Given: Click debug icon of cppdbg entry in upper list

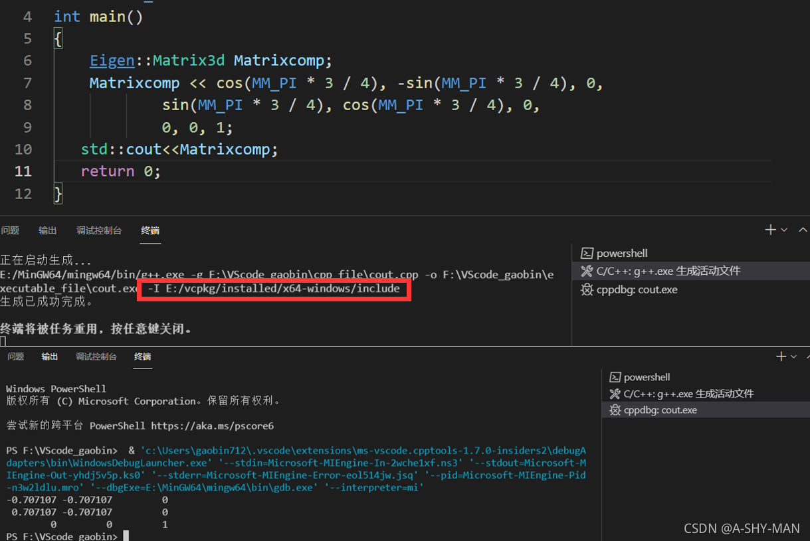Looking at the screenshot, I should 587,289.
